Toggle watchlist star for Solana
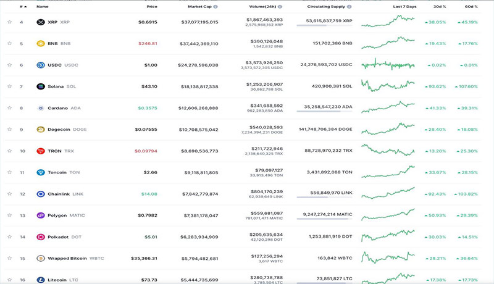Viewport: 494px width, 284px height. 9,86
